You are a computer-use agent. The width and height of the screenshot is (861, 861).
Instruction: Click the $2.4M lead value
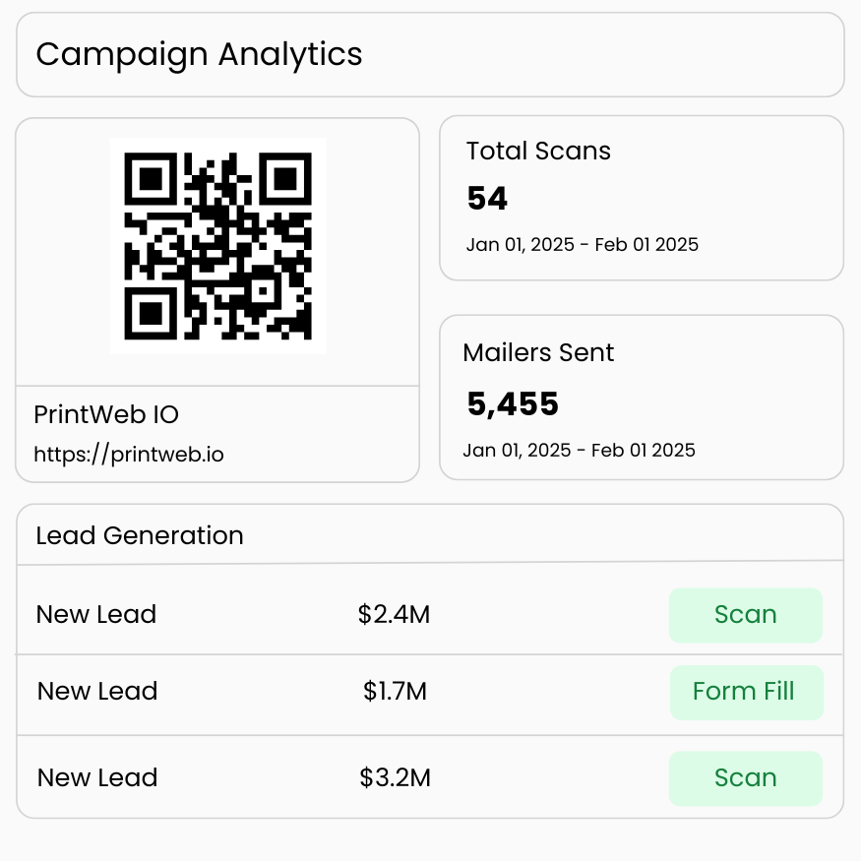click(394, 614)
